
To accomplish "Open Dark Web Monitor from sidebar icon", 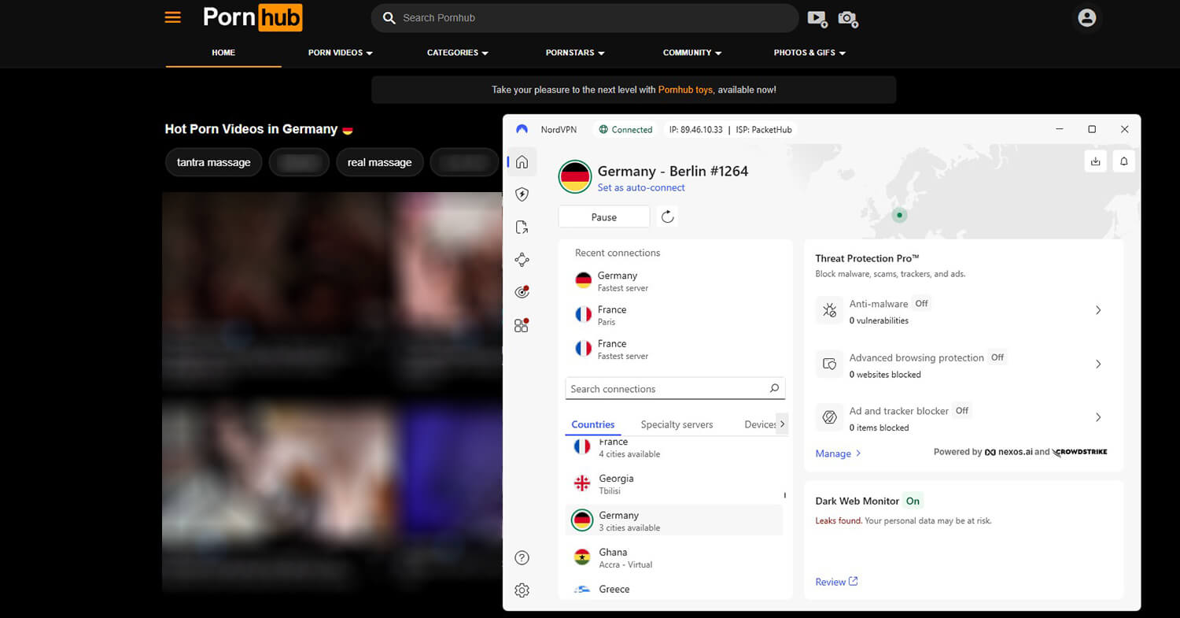I will (522, 291).
